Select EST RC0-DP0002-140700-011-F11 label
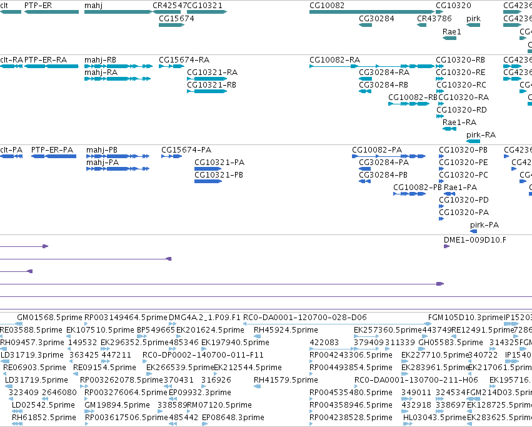Viewport: 532px width, 427px height. click(x=203, y=355)
